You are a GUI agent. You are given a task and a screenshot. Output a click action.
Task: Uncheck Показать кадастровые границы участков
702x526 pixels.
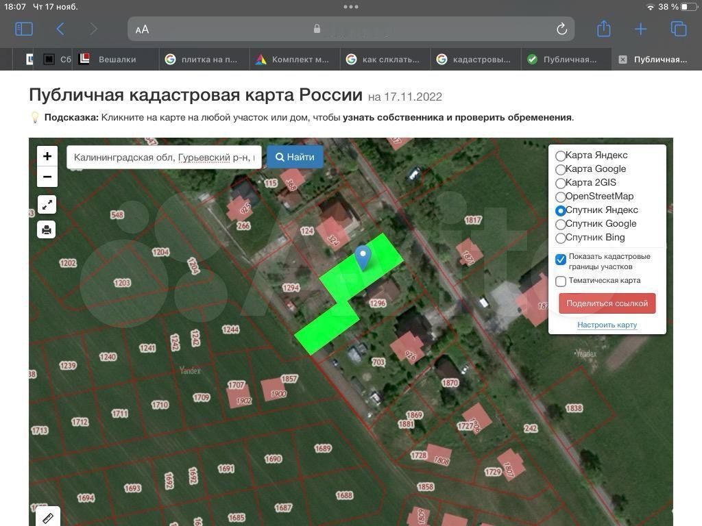(561, 260)
